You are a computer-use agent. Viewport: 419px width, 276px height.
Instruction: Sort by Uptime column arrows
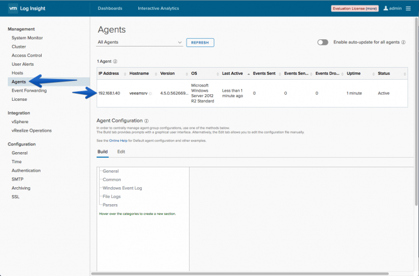point(373,74)
